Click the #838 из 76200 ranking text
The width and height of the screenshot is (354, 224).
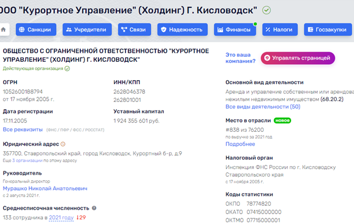(245, 130)
